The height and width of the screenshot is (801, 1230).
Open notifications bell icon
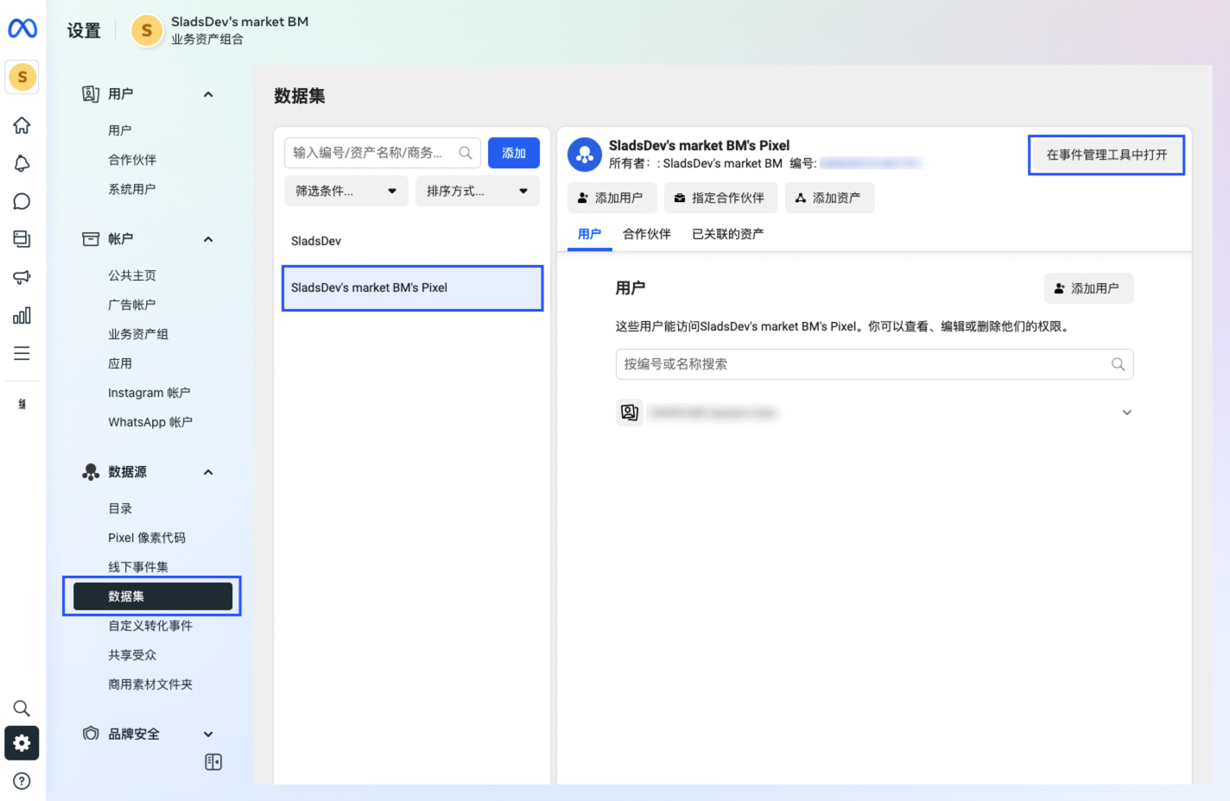(22, 163)
